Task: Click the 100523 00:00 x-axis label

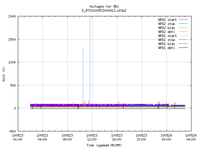Action: click(x=18, y=137)
